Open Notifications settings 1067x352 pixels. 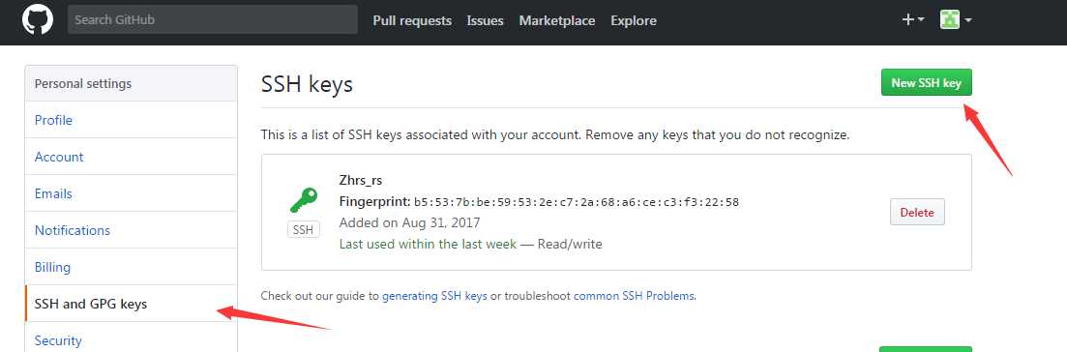[131, 230]
